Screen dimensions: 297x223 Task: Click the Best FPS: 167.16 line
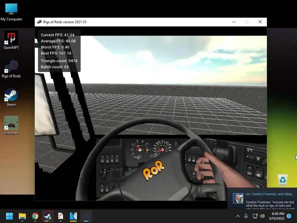click(56, 53)
